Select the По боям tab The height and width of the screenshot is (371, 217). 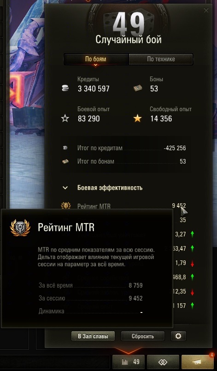[96, 59]
